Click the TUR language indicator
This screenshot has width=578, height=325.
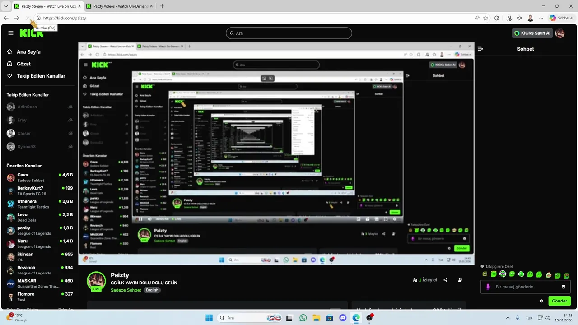[529, 318]
